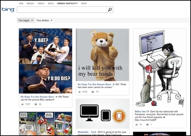This screenshot has height=136, width=191.
Task: Click the 78 likes count
Action: pos(140,125)
